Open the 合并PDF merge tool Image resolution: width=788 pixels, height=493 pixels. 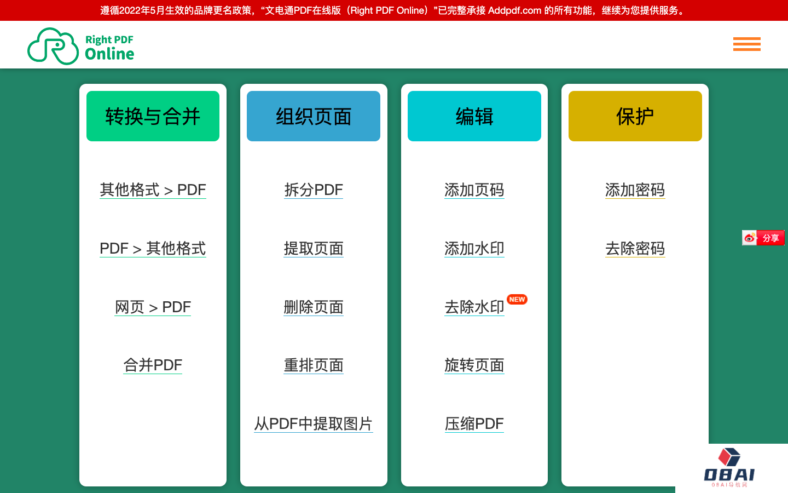point(153,365)
